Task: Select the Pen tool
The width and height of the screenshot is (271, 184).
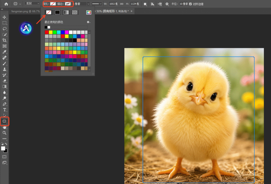Action: click(4, 104)
